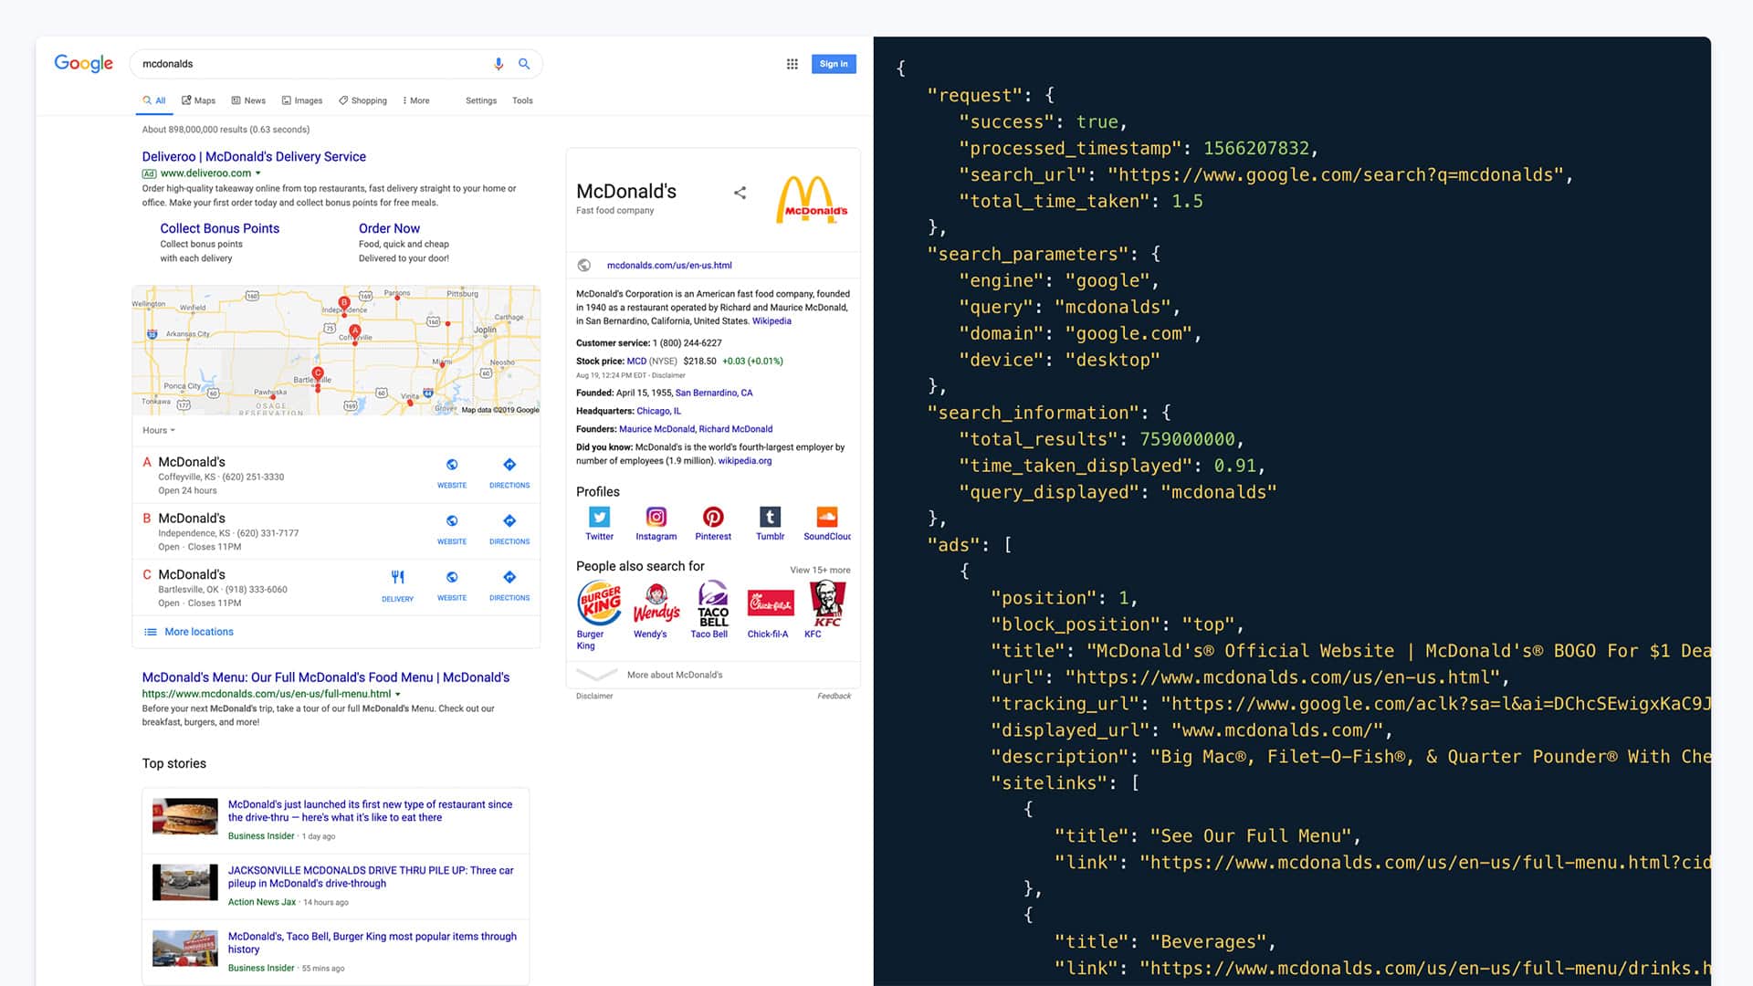
Task: Open thumbnail of Jacksonville drive thru story
Action: 185,882
